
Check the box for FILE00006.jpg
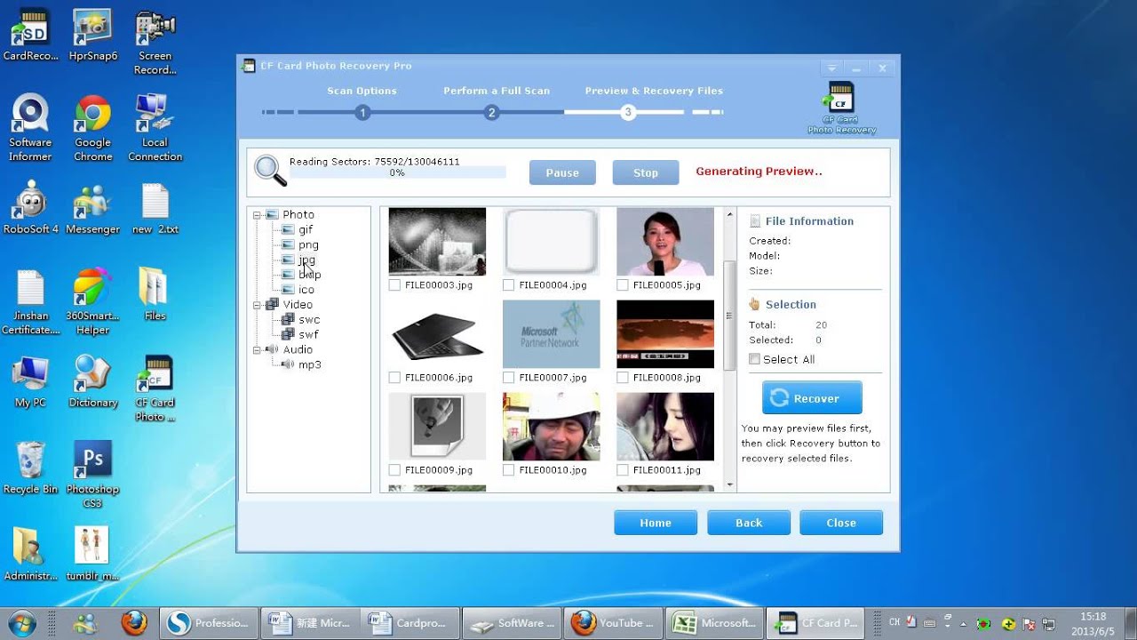click(394, 378)
